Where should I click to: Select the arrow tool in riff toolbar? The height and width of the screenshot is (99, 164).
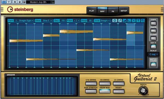120,21
